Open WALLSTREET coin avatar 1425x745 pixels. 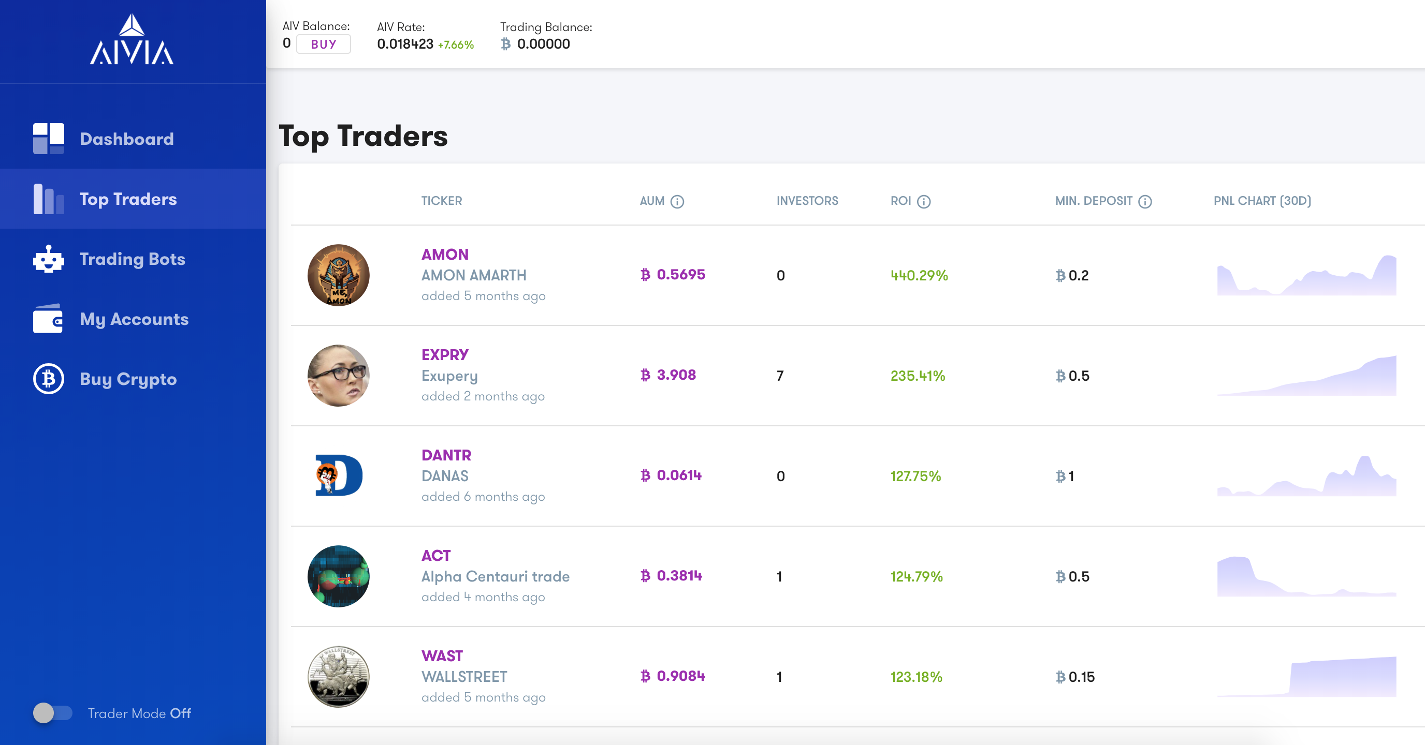click(x=339, y=677)
